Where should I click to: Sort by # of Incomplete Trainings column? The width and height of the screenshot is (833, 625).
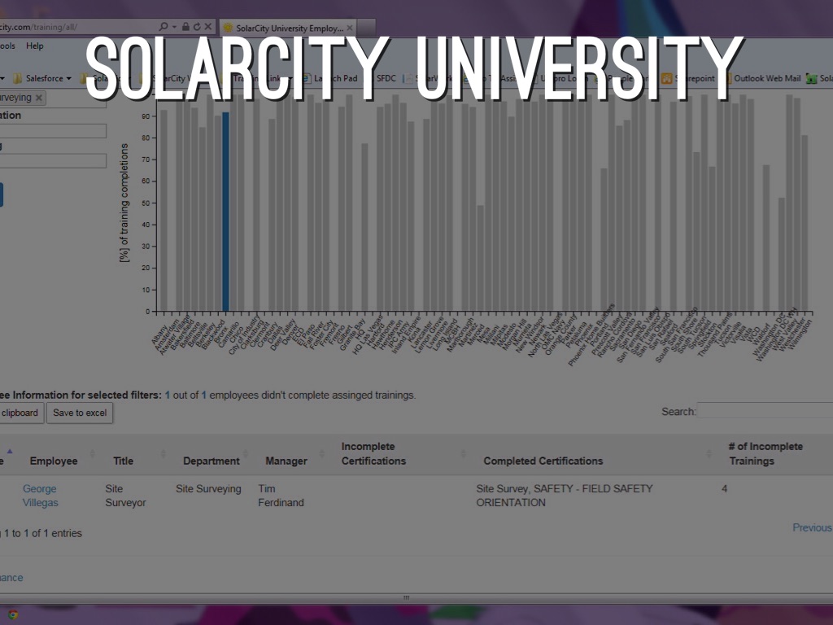tap(765, 453)
